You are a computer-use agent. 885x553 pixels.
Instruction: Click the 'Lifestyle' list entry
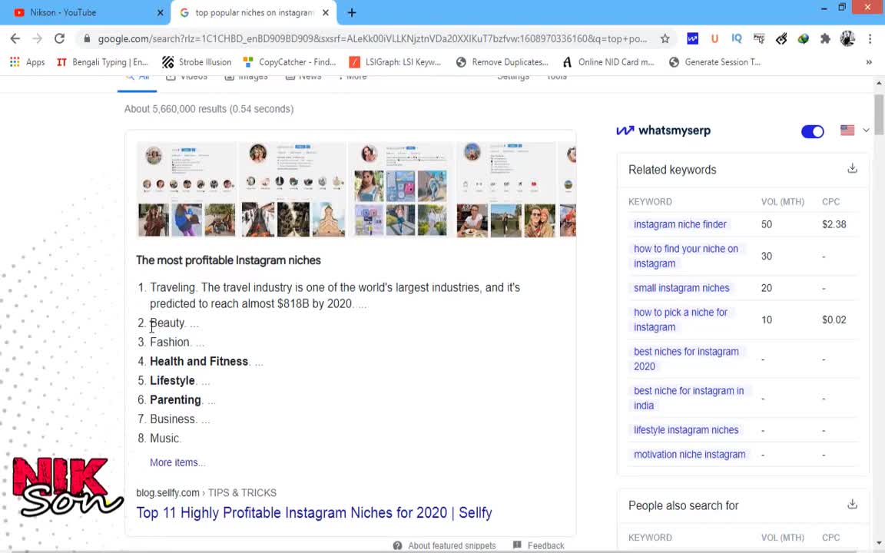(x=172, y=380)
